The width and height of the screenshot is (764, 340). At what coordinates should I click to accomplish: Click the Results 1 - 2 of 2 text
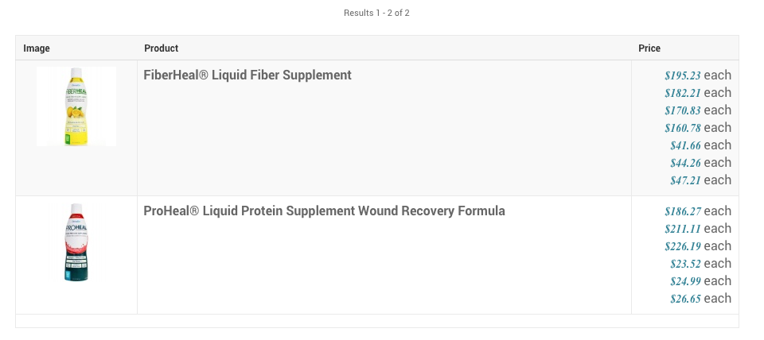[x=376, y=13]
